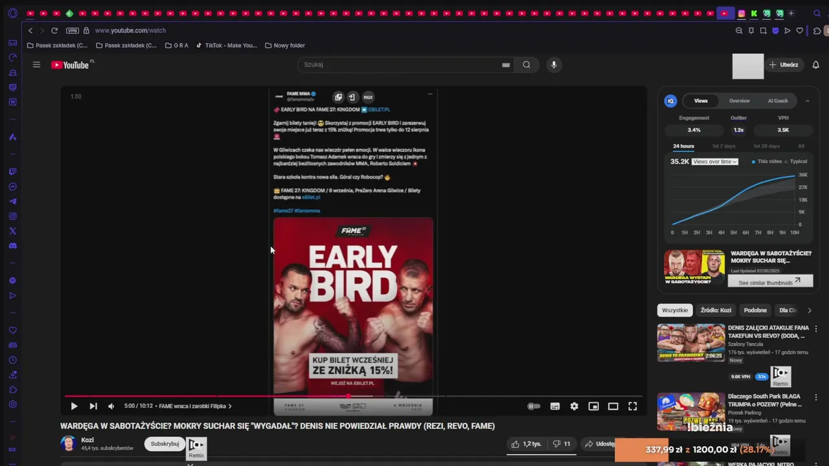Dislike the video thumbs down
Image resolution: width=829 pixels, height=466 pixels.
coord(561,444)
